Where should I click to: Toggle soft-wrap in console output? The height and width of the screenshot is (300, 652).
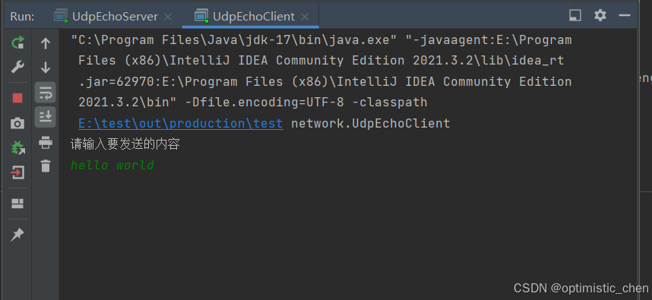click(46, 93)
